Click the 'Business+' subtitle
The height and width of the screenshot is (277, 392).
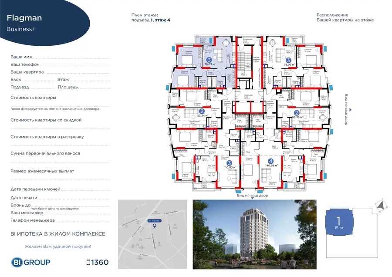(21, 29)
